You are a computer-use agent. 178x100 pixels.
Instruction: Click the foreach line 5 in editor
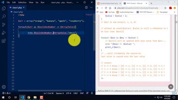point(47,27)
